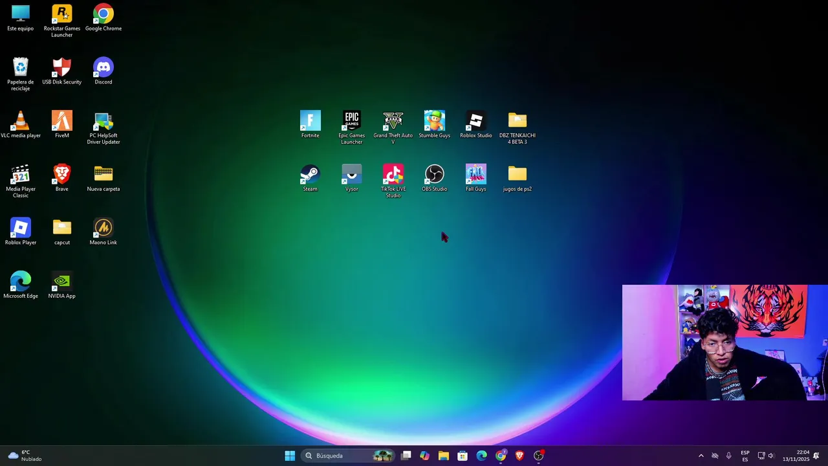
Task: Open Rockstar Games Launcher shortcut
Action: 62,21
